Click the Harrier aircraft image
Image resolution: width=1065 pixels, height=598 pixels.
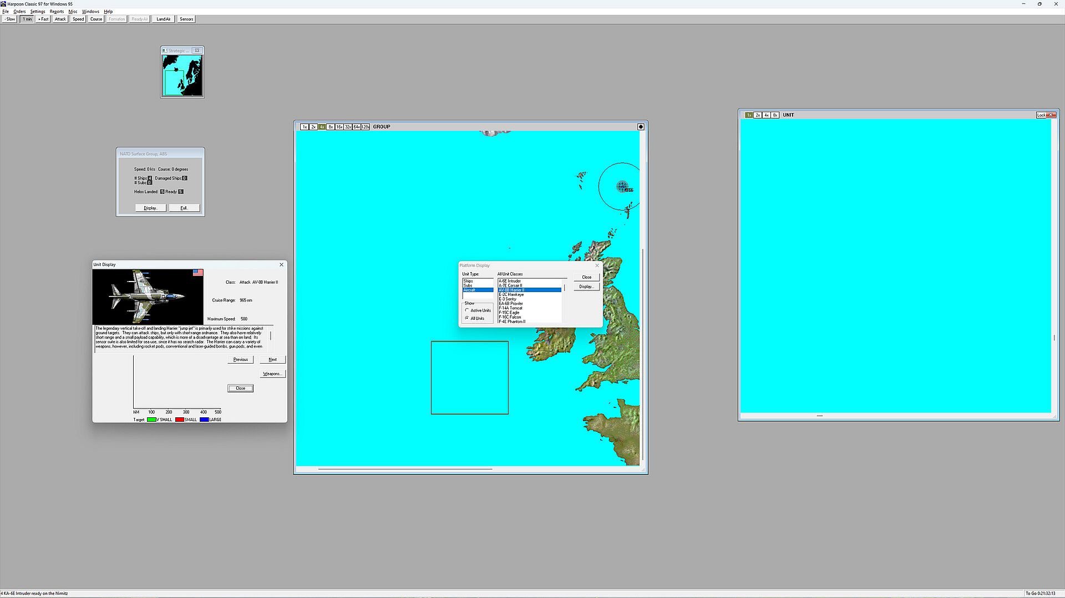[148, 297]
